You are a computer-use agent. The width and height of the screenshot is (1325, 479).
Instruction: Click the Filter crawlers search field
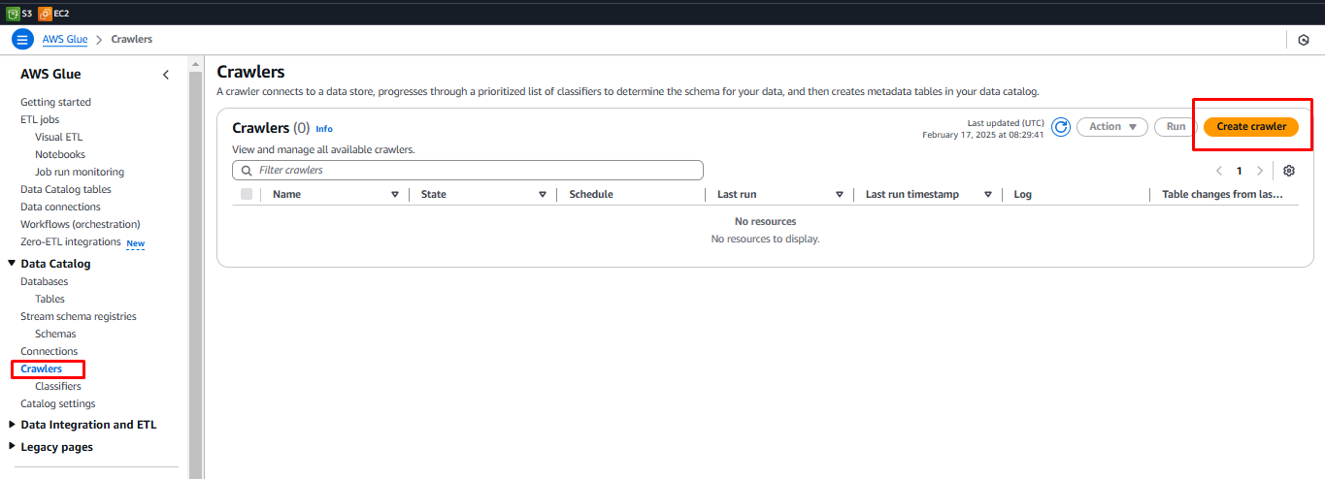468,170
